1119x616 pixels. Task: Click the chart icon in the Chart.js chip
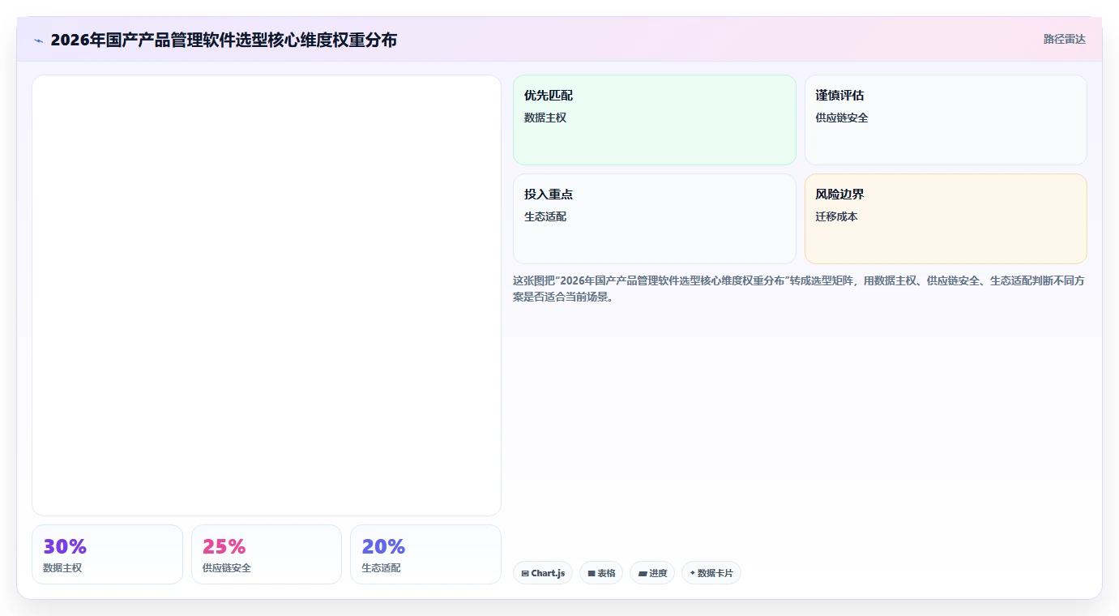pyautogui.click(x=525, y=573)
